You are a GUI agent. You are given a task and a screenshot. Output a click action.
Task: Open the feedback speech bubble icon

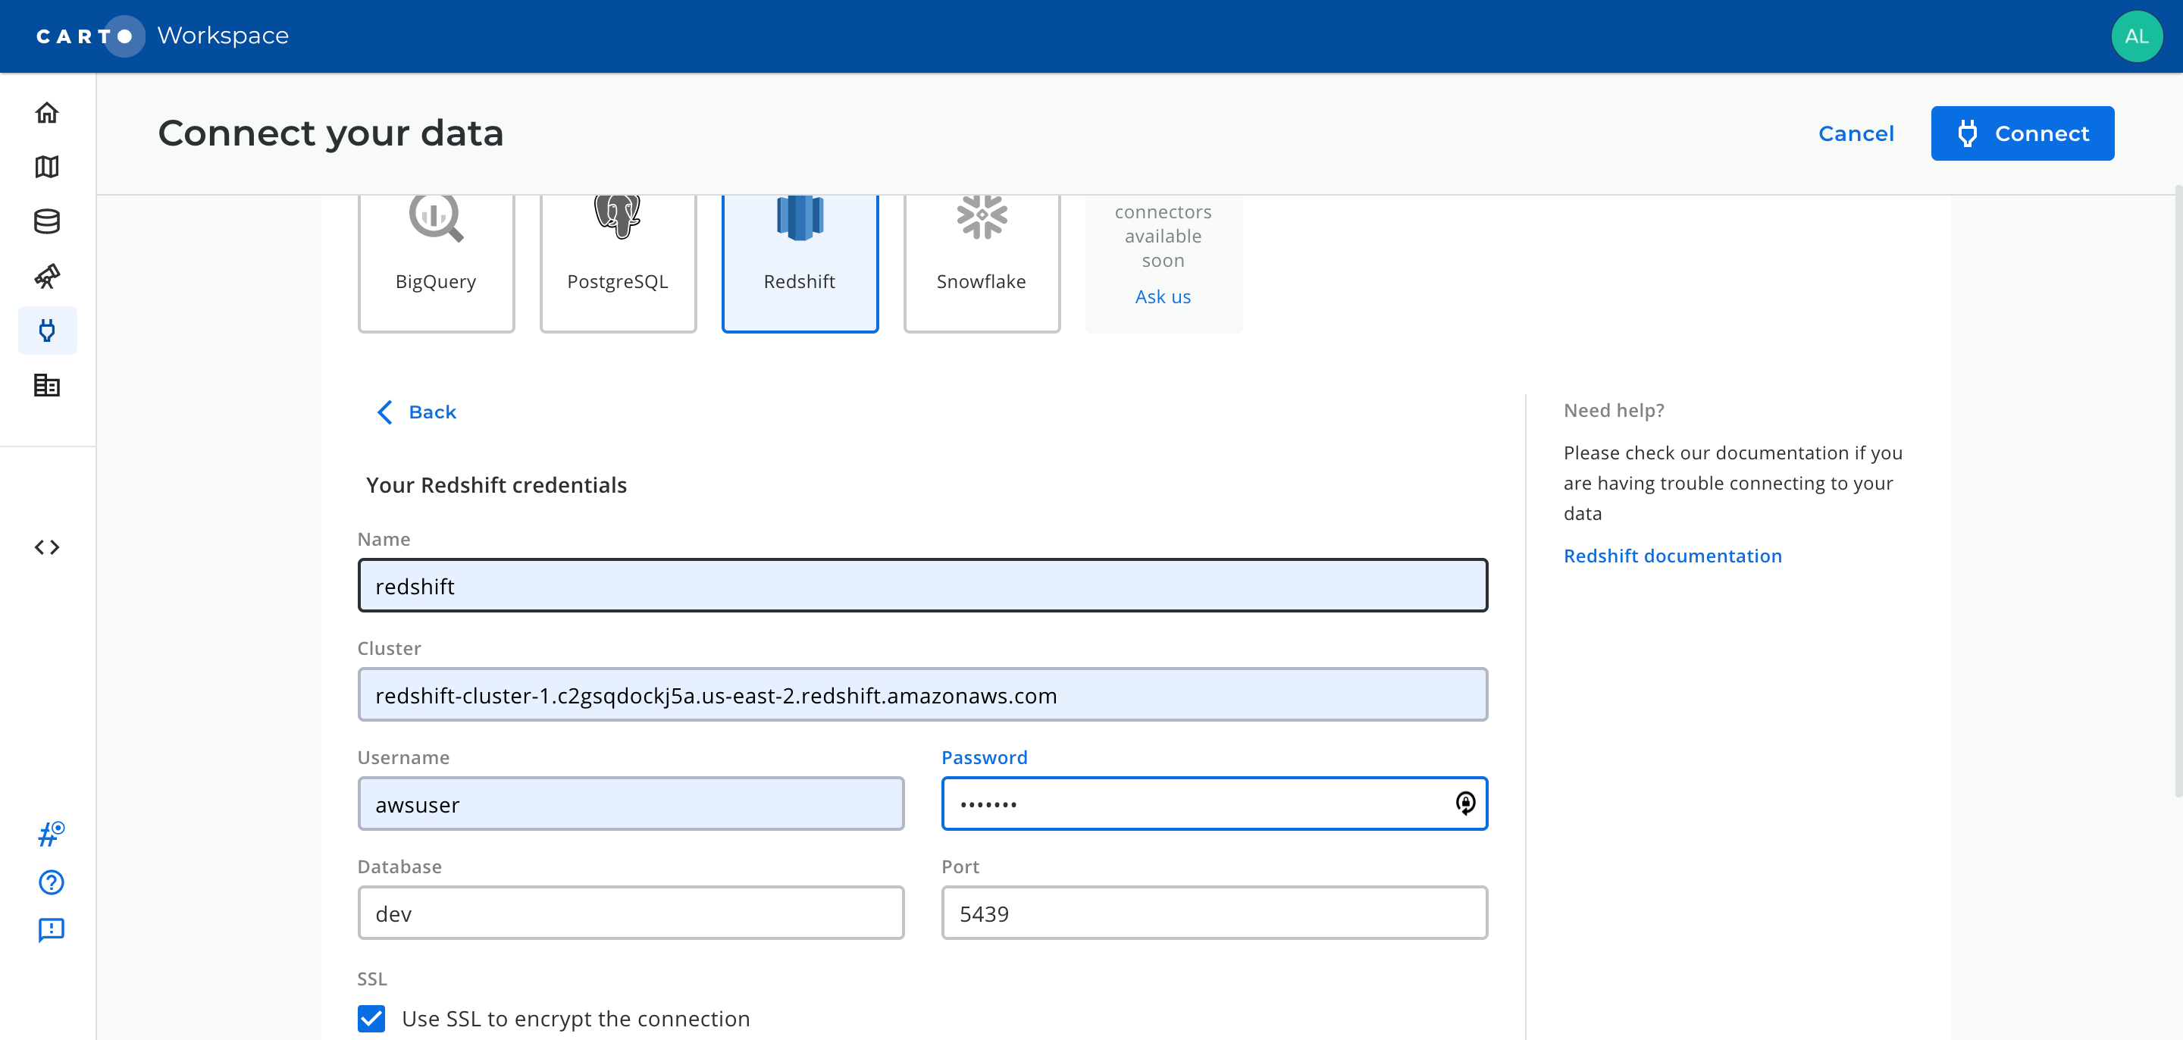[x=51, y=930]
